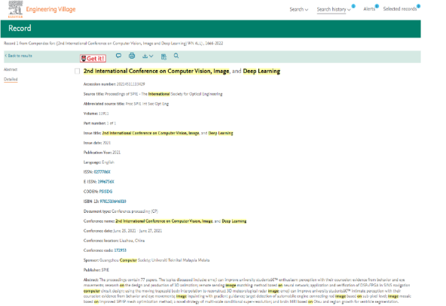Image resolution: width=446 pixels, height=306 pixels.
Task: Switch to the Abstract view tab
Action: pos(11,69)
